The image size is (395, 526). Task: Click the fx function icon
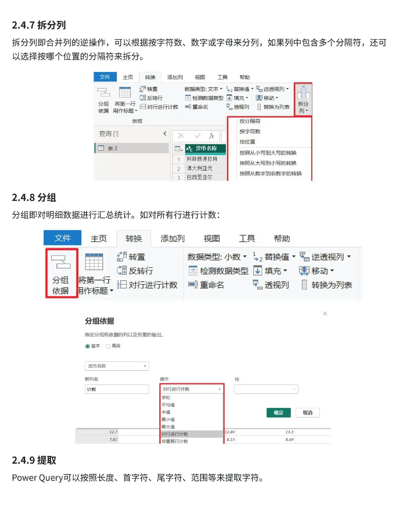(211, 136)
